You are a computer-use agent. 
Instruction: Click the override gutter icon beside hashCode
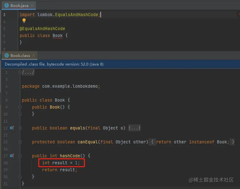point(12,156)
